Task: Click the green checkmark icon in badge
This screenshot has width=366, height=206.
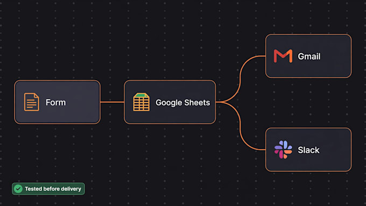Action: pyautogui.click(x=18, y=188)
